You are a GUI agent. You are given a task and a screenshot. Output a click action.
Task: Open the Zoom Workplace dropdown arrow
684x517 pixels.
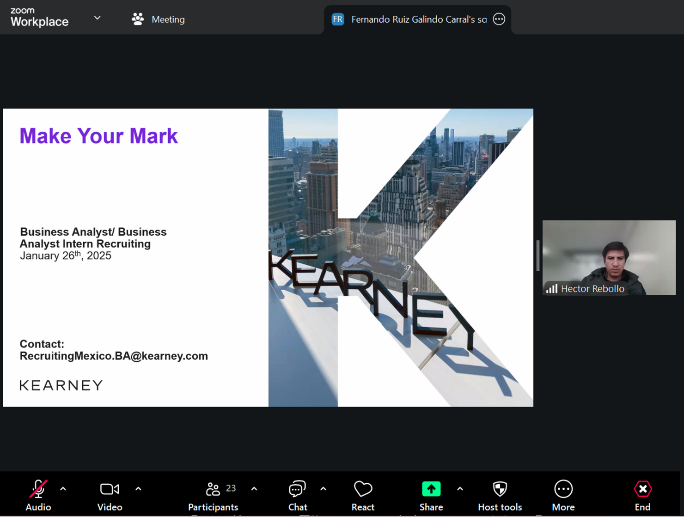[98, 18]
